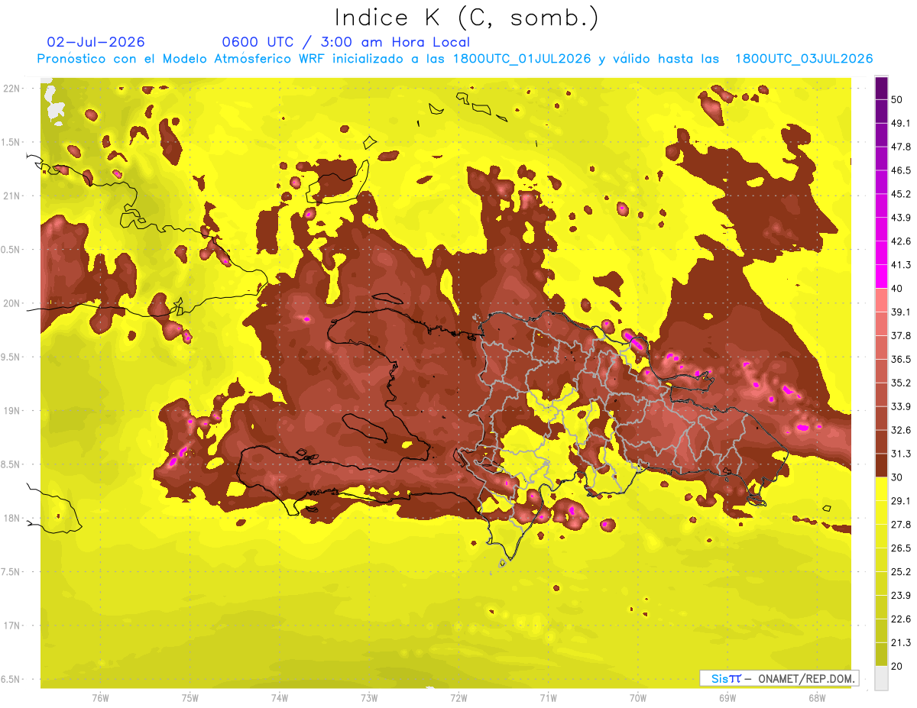The width and height of the screenshot is (917, 708).
Task: Click the longitude label '74W'
Action: pos(280,698)
